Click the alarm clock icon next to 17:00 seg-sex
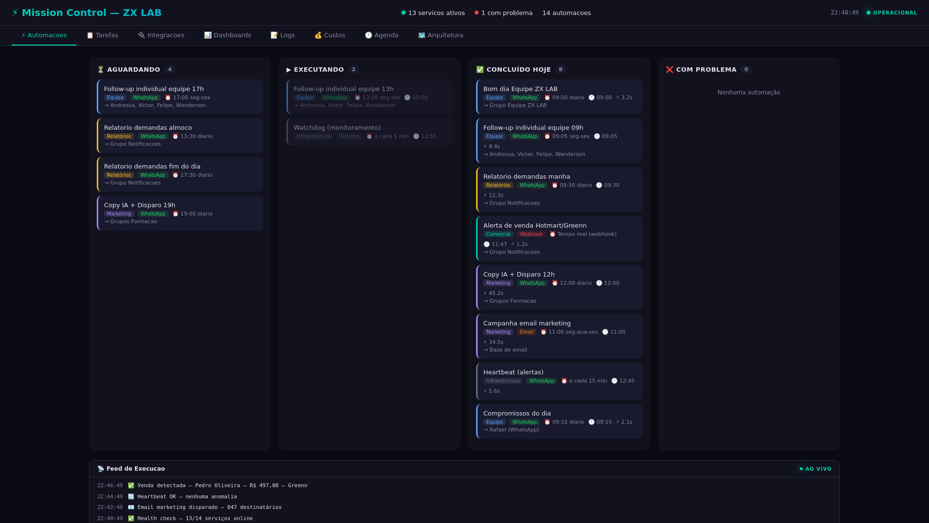Screen dimensions: 929x523 pyautogui.click(x=168, y=98)
